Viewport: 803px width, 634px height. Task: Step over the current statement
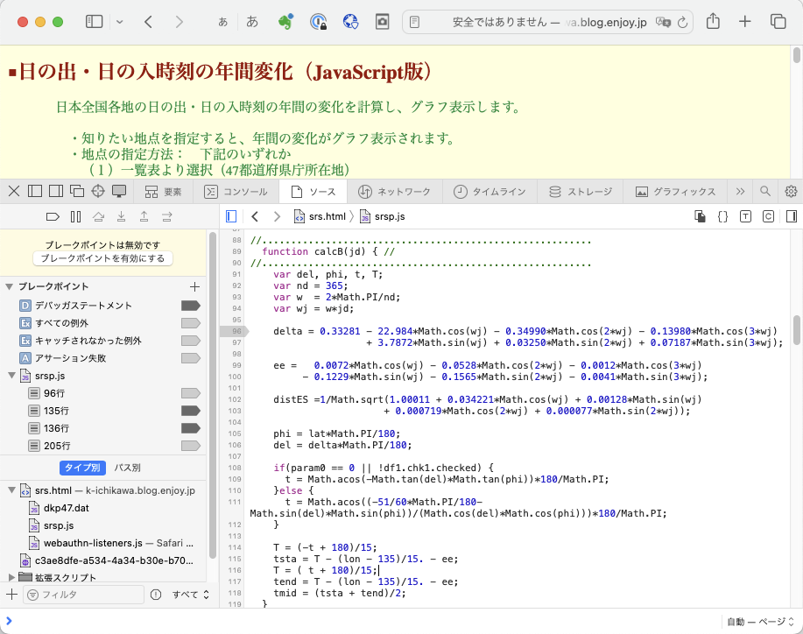(x=98, y=216)
